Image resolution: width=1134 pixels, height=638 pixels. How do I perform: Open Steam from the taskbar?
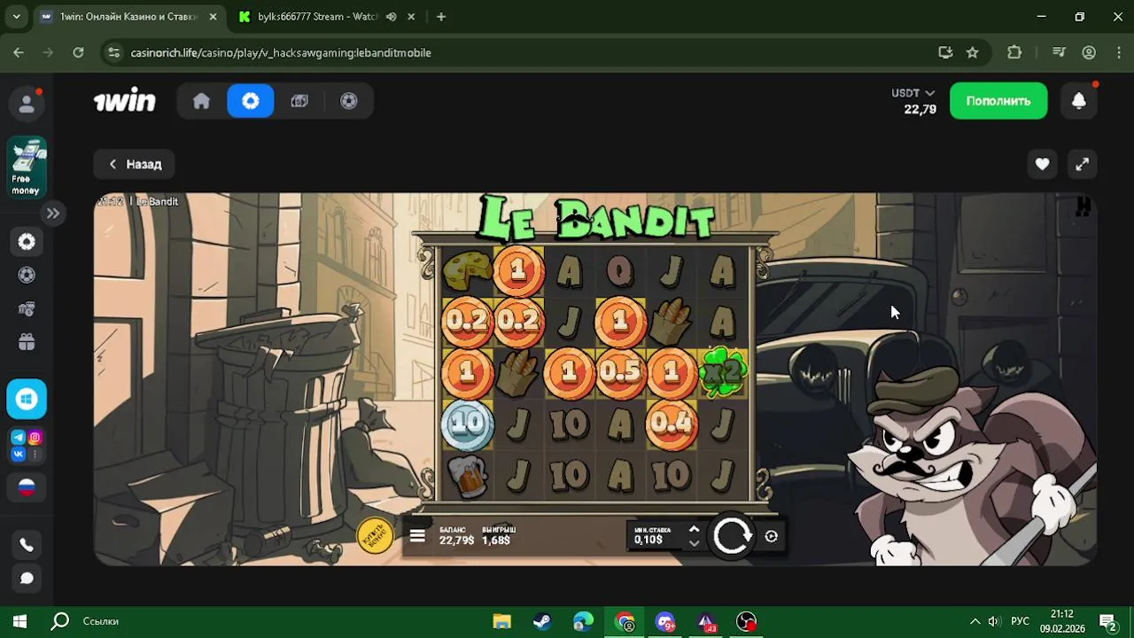pos(541,621)
